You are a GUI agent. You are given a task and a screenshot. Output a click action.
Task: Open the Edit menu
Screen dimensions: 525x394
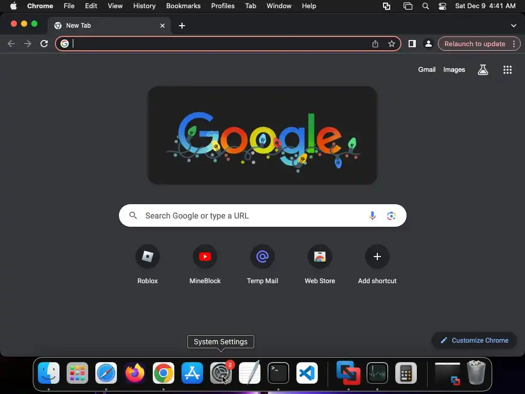click(91, 6)
